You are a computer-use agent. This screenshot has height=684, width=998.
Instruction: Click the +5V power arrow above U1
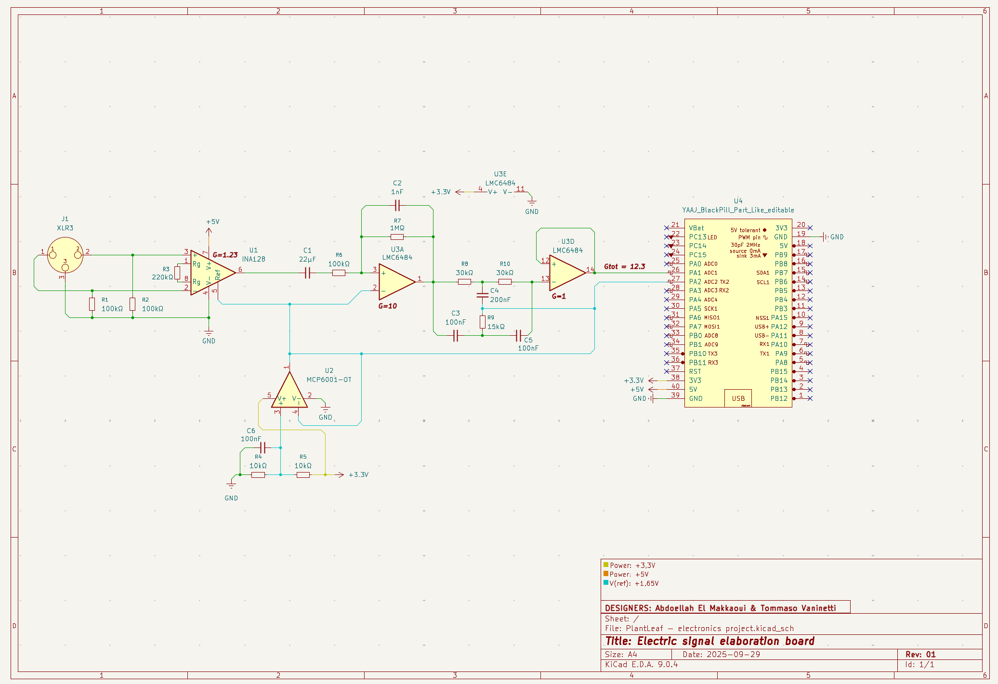(209, 231)
